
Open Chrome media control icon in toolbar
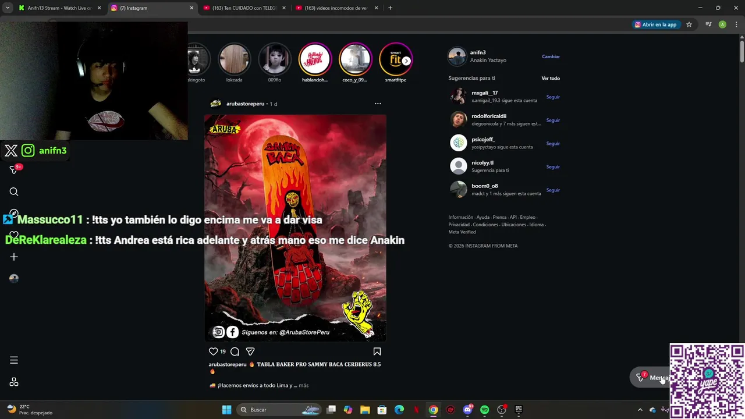pos(708,24)
